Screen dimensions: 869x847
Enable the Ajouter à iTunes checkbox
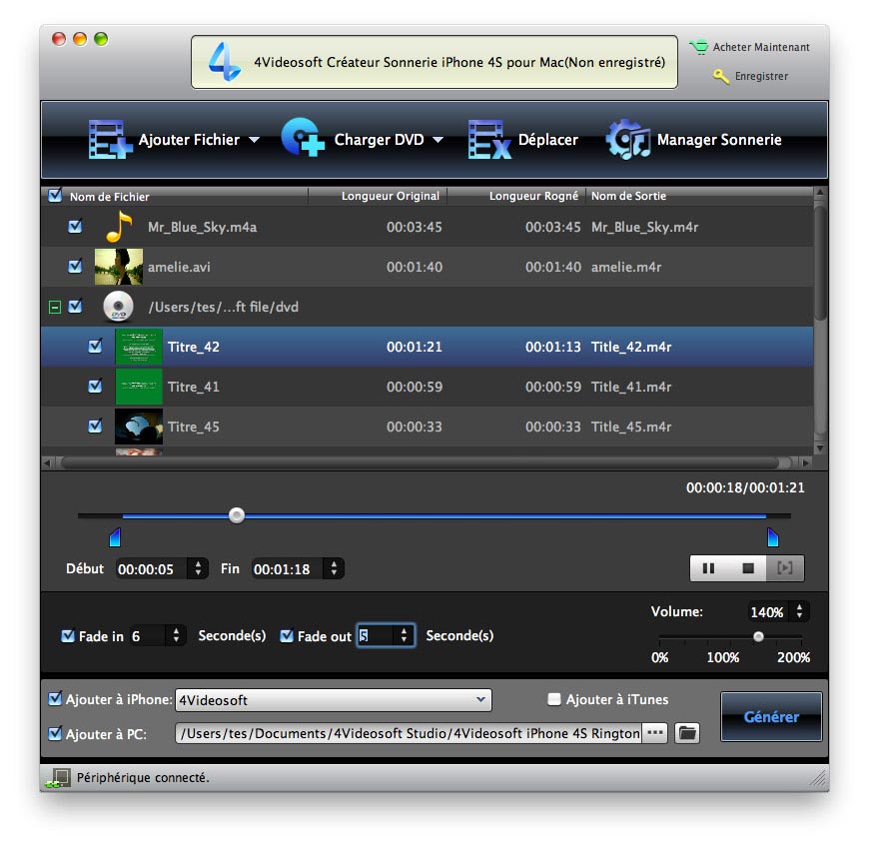[554, 700]
